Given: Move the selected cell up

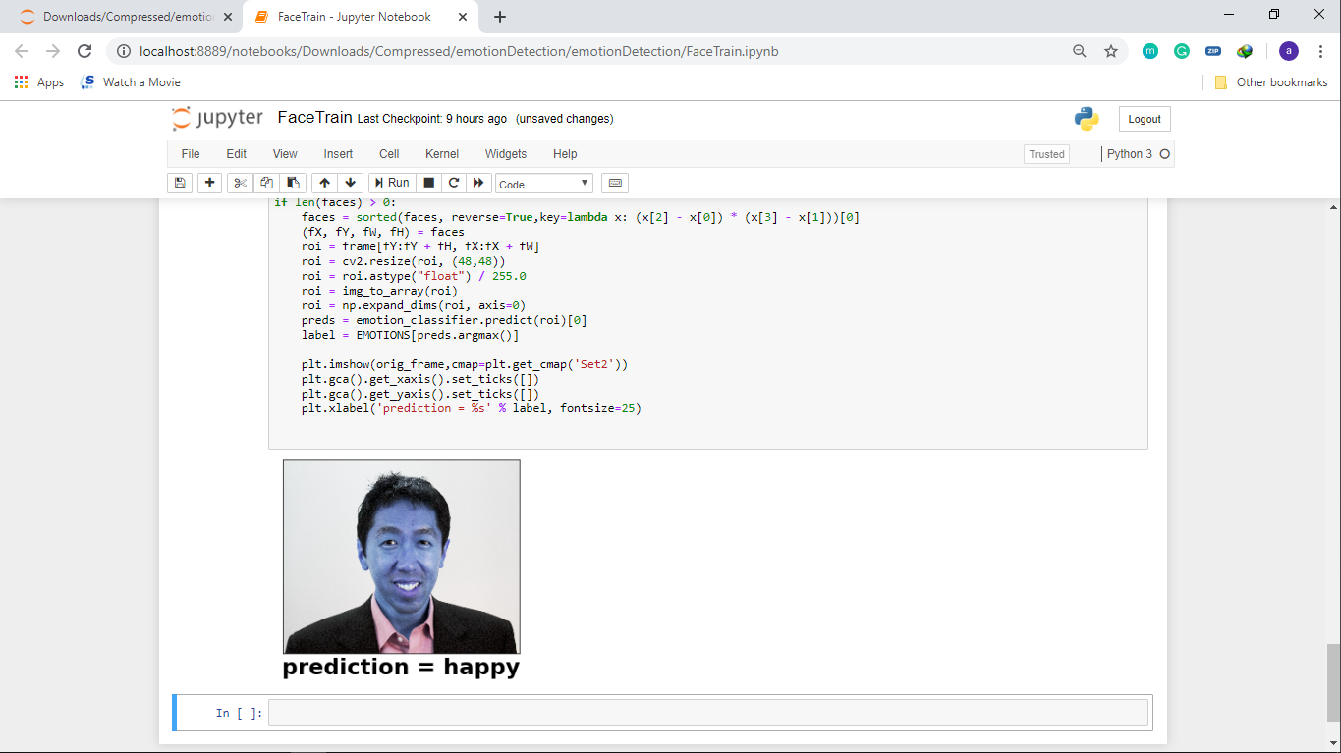Looking at the screenshot, I should 324,183.
